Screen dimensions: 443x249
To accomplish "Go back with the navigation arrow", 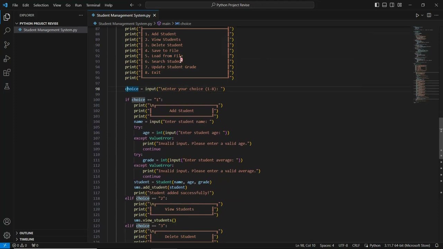I will coord(132,5).
